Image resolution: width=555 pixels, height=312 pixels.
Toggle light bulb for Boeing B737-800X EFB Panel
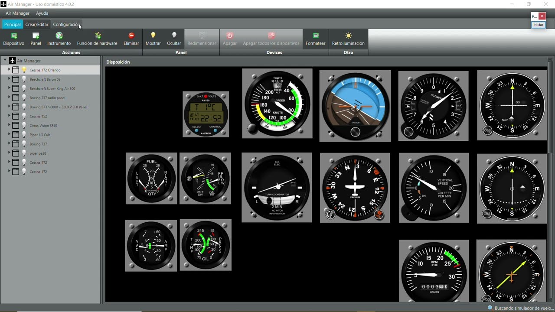(24, 107)
